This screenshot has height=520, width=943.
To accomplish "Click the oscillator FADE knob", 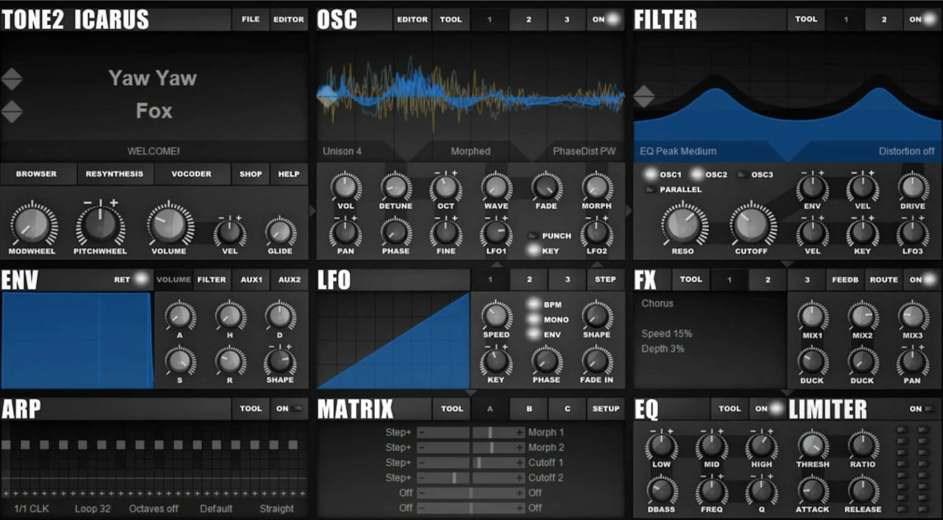I will 546,188.
